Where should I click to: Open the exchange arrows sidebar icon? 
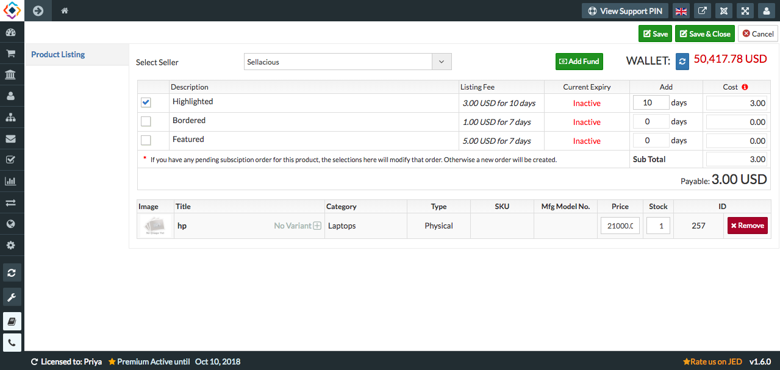coord(11,202)
